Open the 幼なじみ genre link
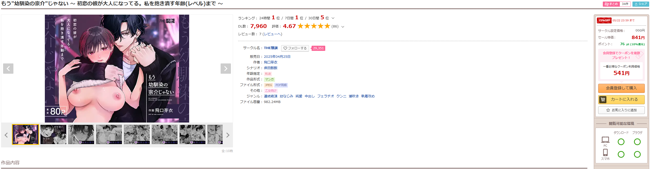Screen dimensions: 651x169 [x=287, y=96]
